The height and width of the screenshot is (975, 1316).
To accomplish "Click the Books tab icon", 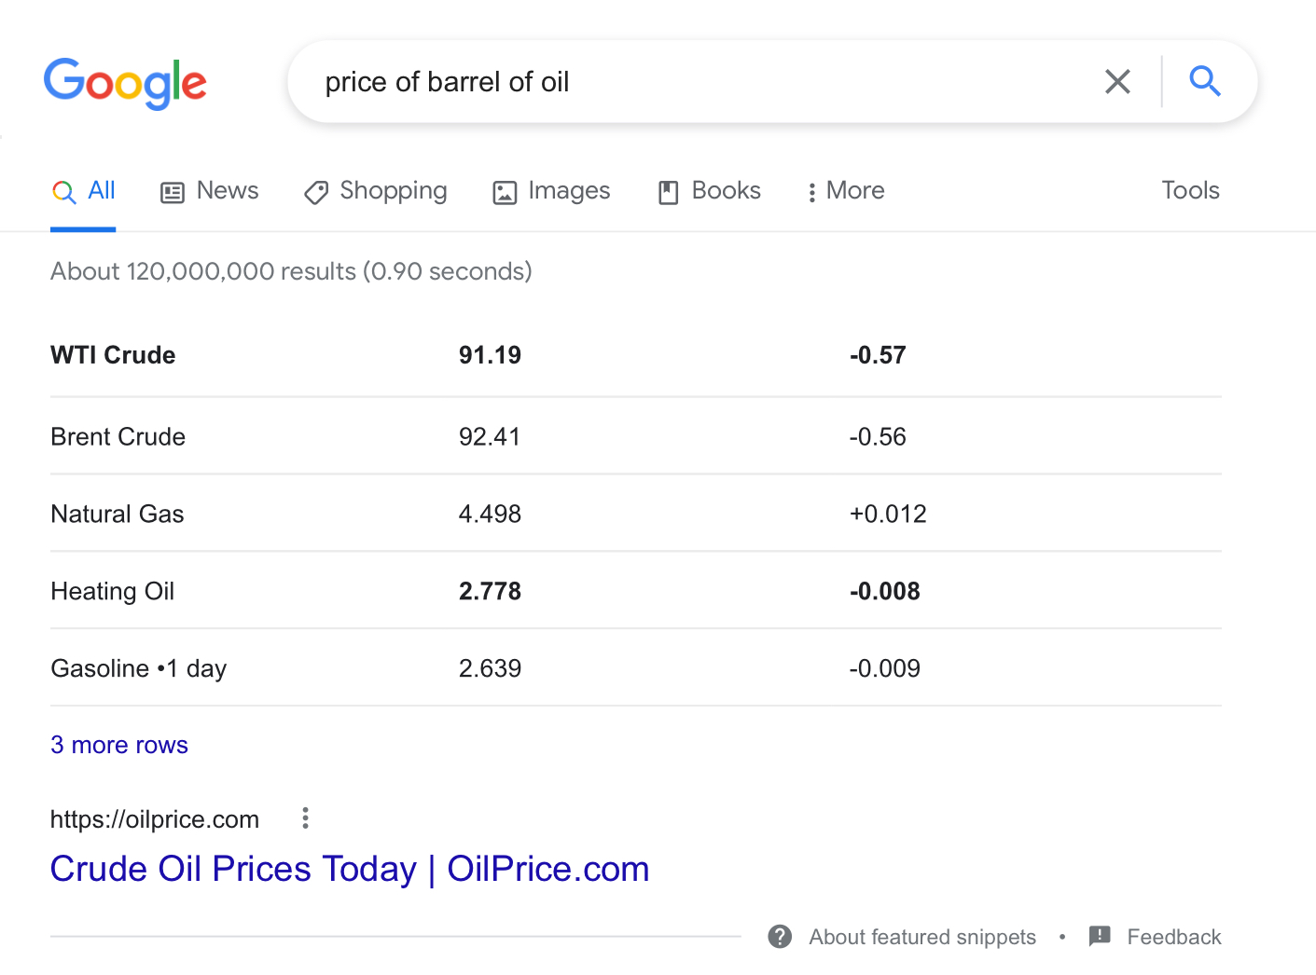I will click(669, 192).
